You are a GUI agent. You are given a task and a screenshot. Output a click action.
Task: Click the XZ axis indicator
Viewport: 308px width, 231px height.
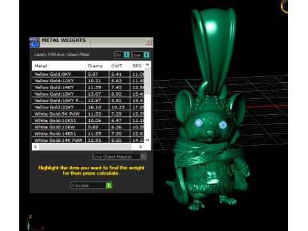(35, 223)
